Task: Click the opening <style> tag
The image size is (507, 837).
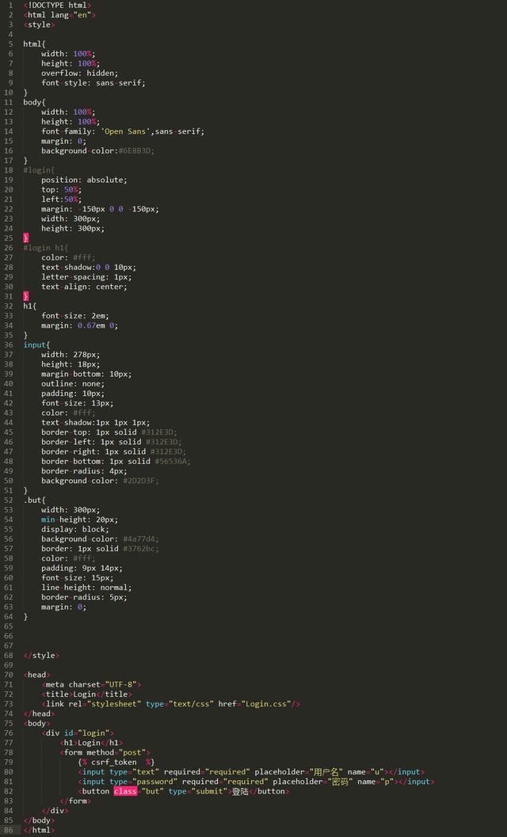Action: click(39, 25)
